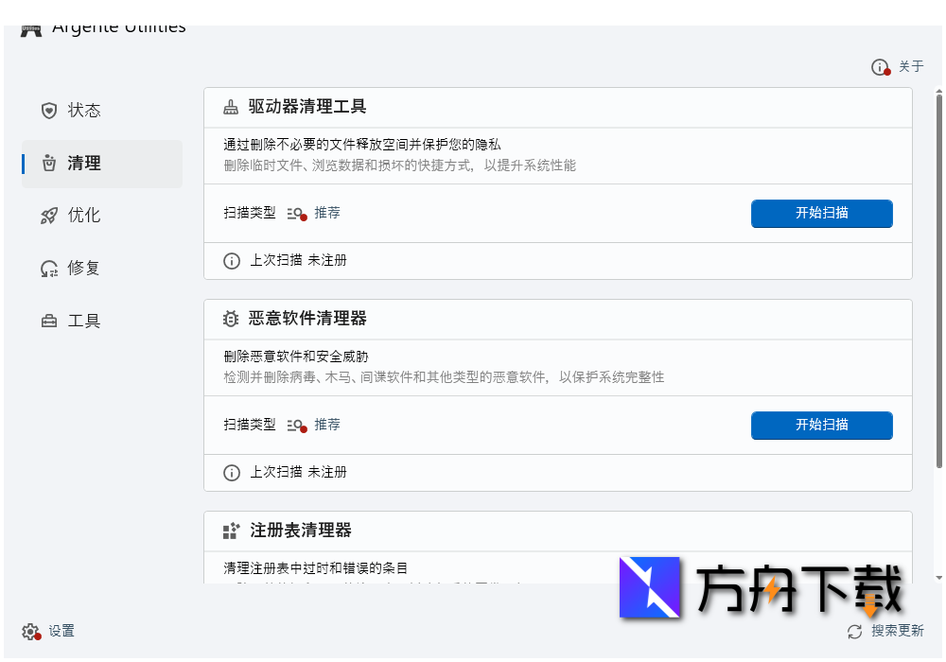This screenshot has width=946, height=662.
Task: Click the refresh icon beside 搜索更新
Action: click(x=853, y=630)
